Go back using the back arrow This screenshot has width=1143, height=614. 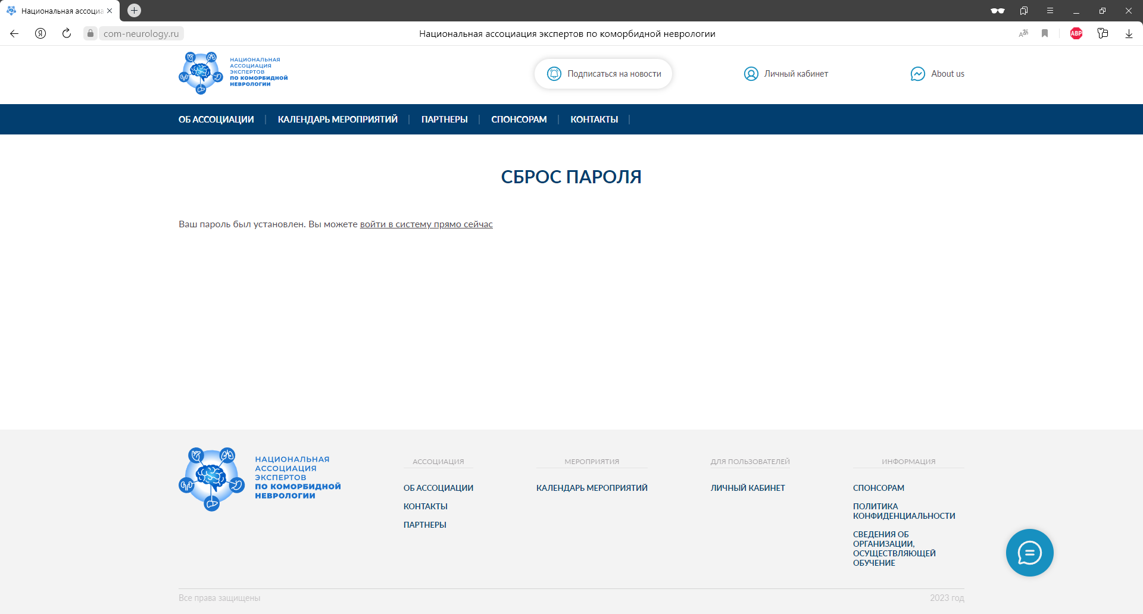pos(14,33)
